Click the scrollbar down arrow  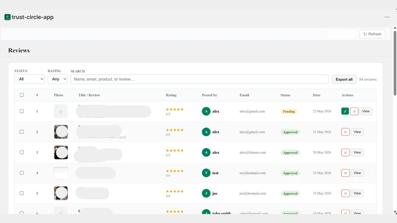pyautogui.click(x=395, y=212)
